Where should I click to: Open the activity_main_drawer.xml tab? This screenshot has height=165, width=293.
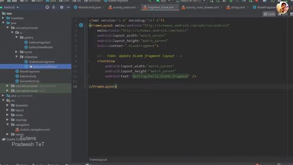click(201, 7)
